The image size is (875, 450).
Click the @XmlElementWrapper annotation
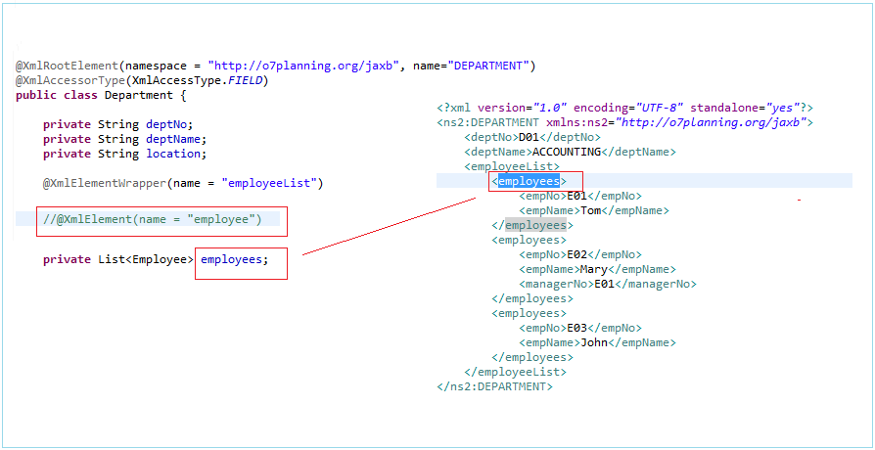[x=105, y=182]
